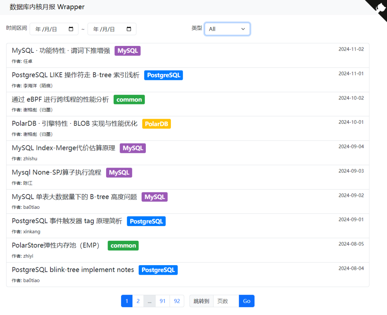Click the PolarDB tag on BLOB article
Screen dimensions: 387x315
[x=157, y=124]
